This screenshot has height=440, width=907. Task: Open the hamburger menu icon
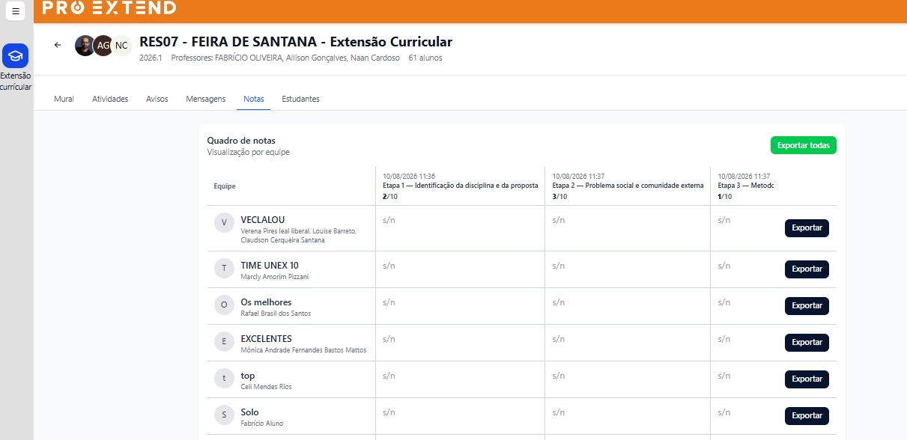point(16,11)
